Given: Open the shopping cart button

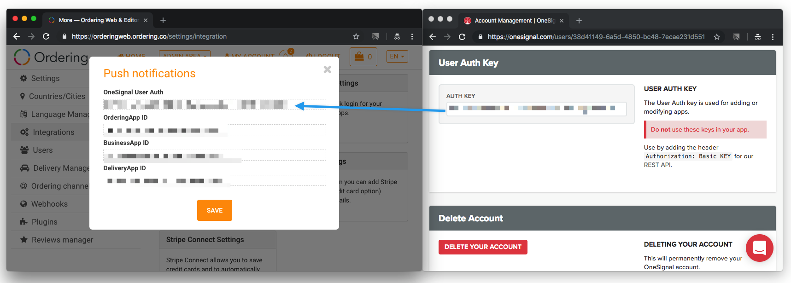Looking at the screenshot, I should click(x=363, y=57).
